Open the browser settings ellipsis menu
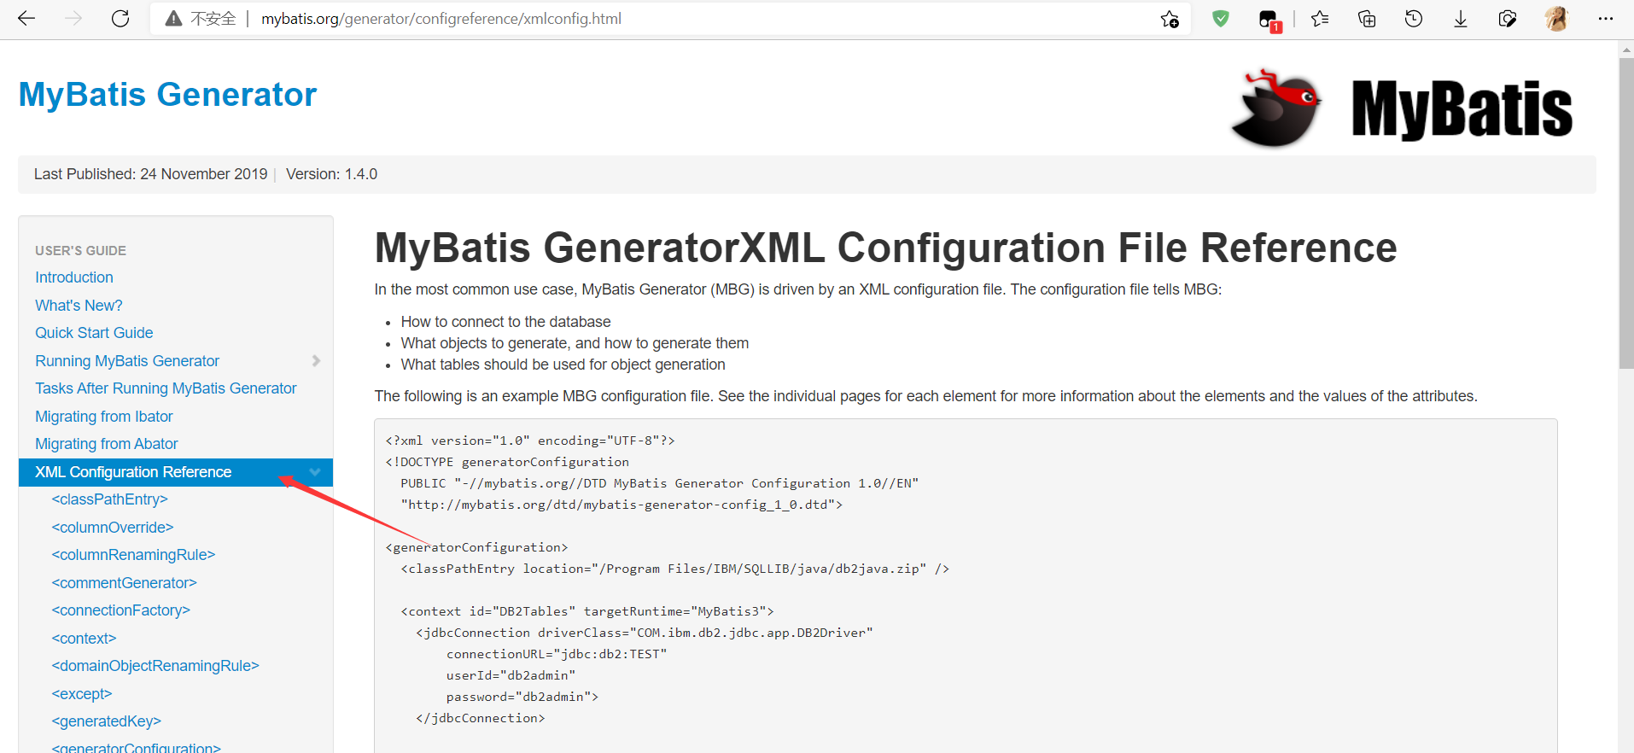Screen dimensions: 1634x753 click(1606, 18)
